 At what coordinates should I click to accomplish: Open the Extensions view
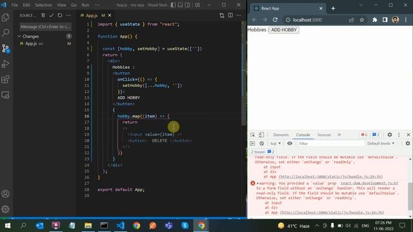[5, 79]
